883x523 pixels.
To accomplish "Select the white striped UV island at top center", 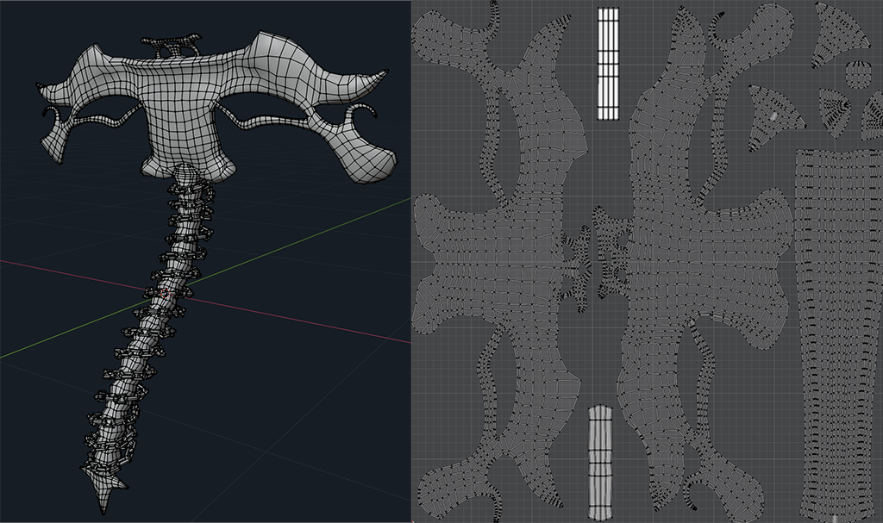I will tap(608, 64).
